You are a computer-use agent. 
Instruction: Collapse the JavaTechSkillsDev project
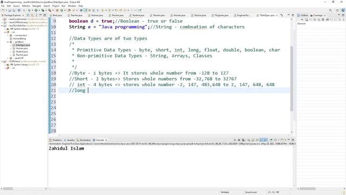[2, 25]
